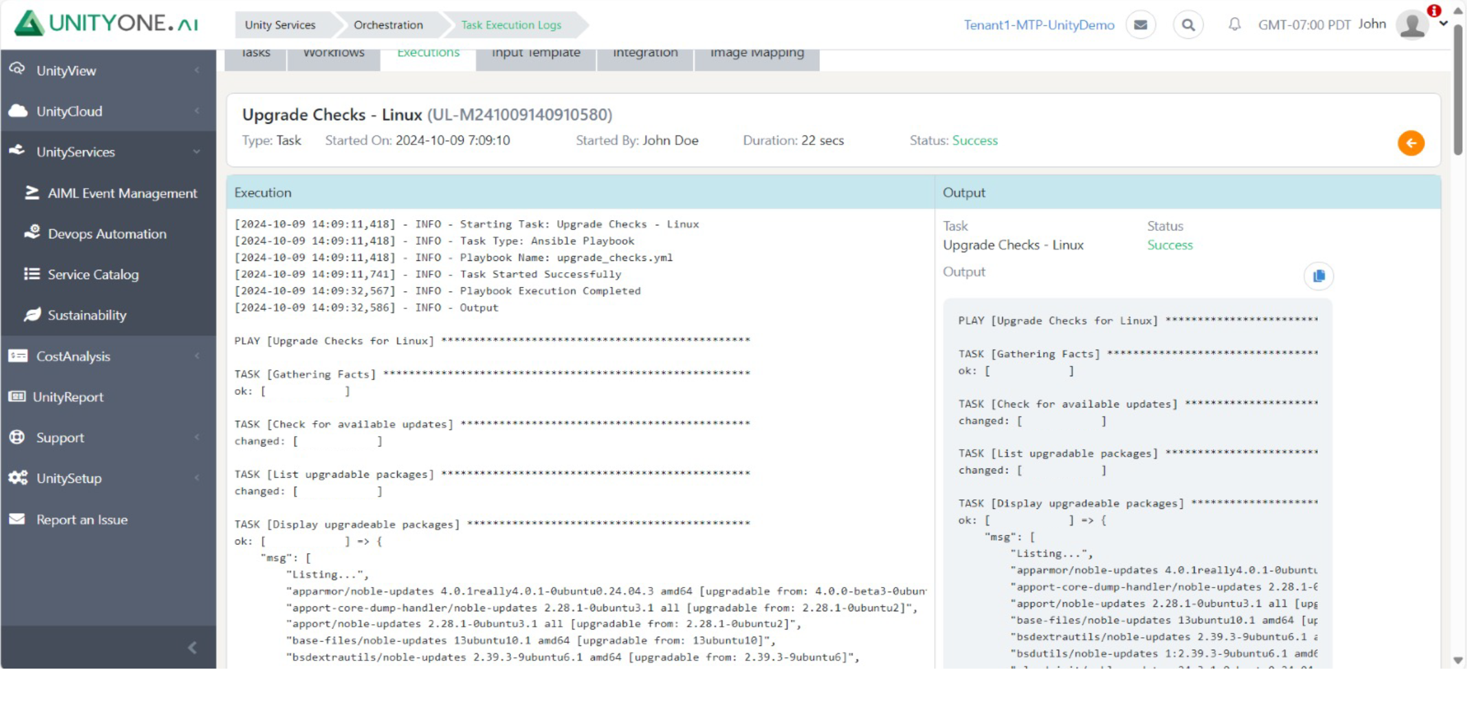Click the Support lifebuoy icon
This screenshot has height=726, width=1480.
17,437
